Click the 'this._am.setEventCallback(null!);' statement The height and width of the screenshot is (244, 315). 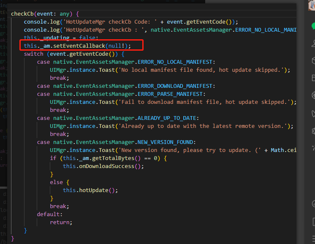[77, 46]
